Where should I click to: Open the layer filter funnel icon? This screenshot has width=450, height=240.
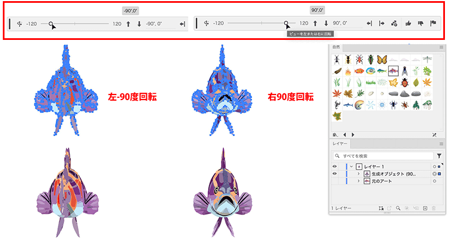coord(439,156)
